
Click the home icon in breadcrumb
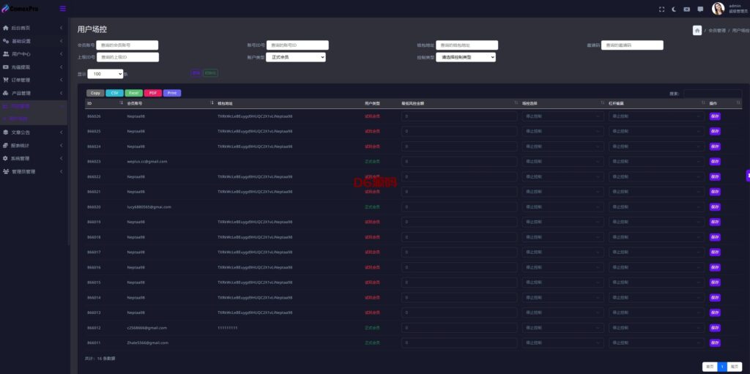pyautogui.click(x=697, y=30)
